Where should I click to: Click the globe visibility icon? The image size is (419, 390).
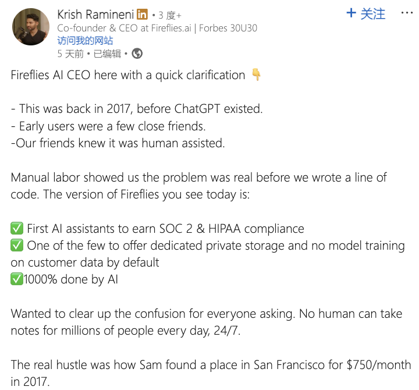click(x=137, y=54)
